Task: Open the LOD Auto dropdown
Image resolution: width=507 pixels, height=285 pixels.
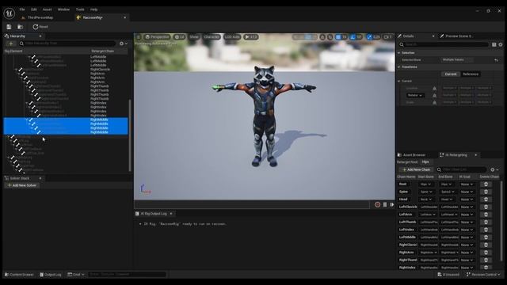Action: (232, 37)
